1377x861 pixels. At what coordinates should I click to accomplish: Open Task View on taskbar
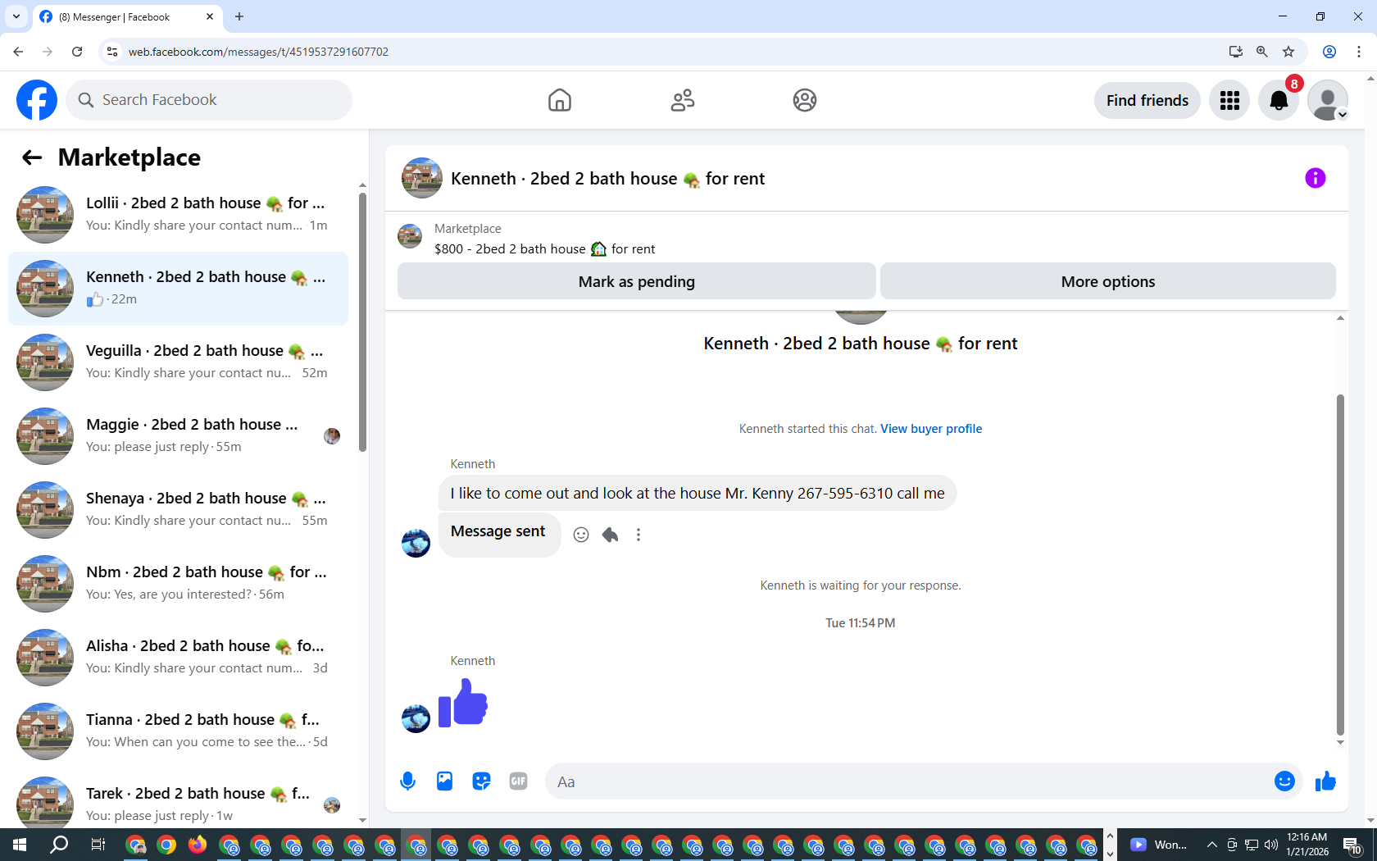point(98,845)
